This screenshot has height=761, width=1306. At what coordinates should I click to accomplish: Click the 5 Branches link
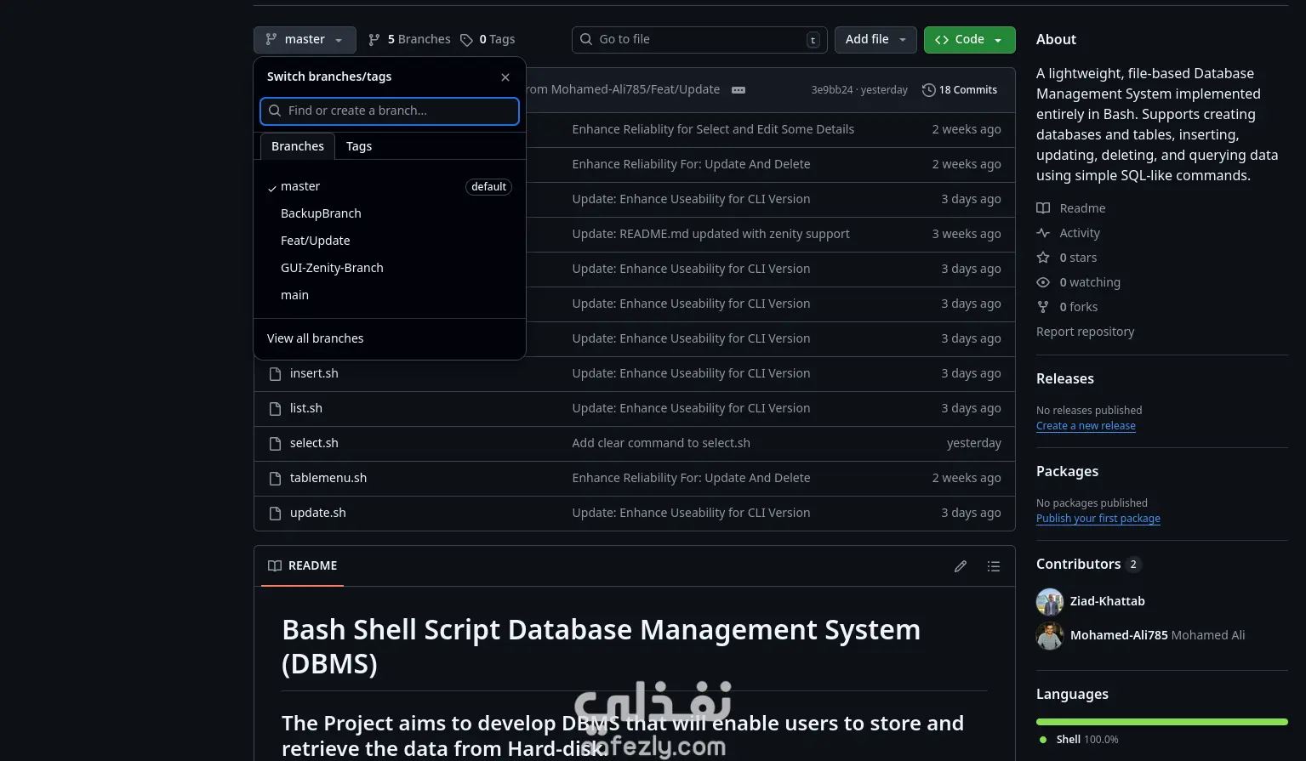coord(409,40)
